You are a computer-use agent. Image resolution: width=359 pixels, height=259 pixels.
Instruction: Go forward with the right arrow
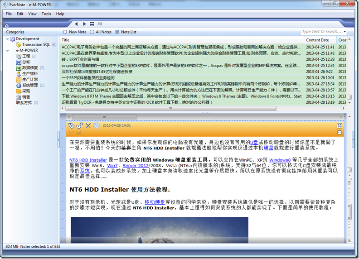[84, 24]
